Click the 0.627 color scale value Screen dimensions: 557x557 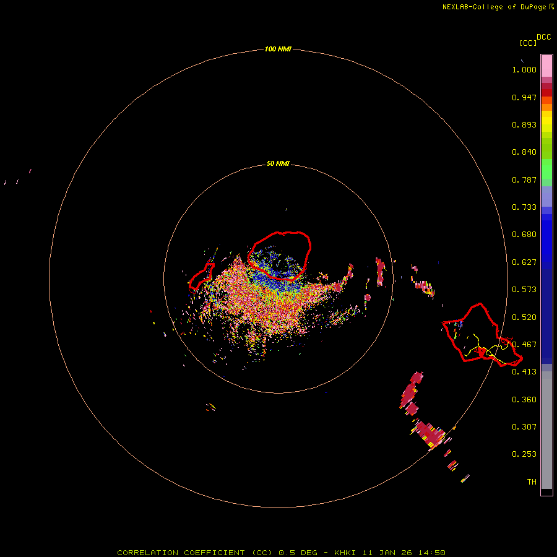[524, 262]
